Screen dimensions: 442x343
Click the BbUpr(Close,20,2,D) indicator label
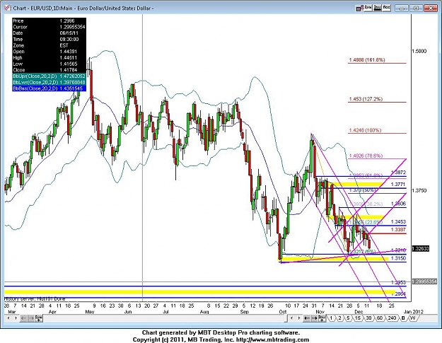pos(35,76)
